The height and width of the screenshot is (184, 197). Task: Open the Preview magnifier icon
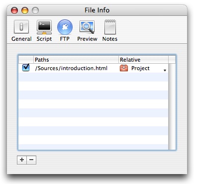(x=87, y=27)
